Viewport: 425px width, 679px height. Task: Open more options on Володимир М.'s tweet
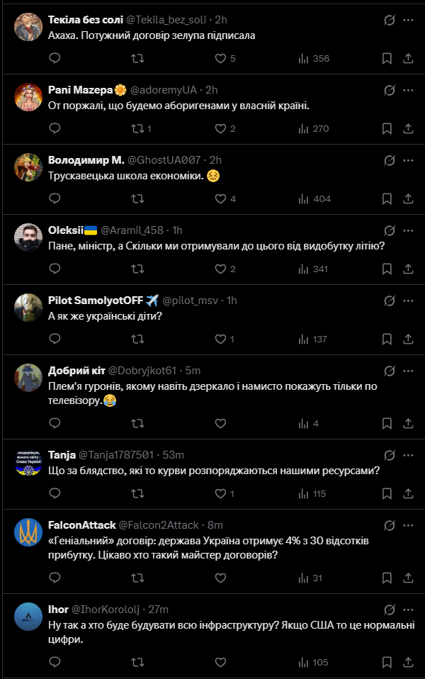tap(407, 160)
